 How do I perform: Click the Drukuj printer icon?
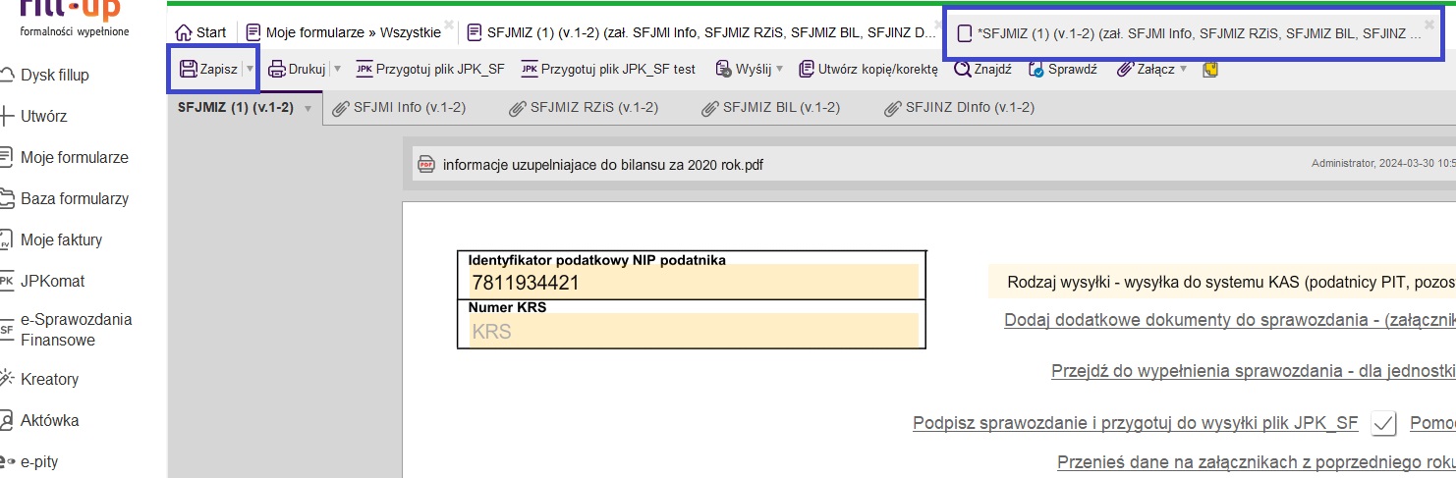tap(277, 69)
